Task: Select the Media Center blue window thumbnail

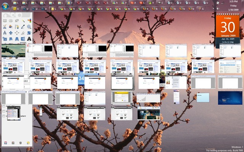Action: [230, 98]
